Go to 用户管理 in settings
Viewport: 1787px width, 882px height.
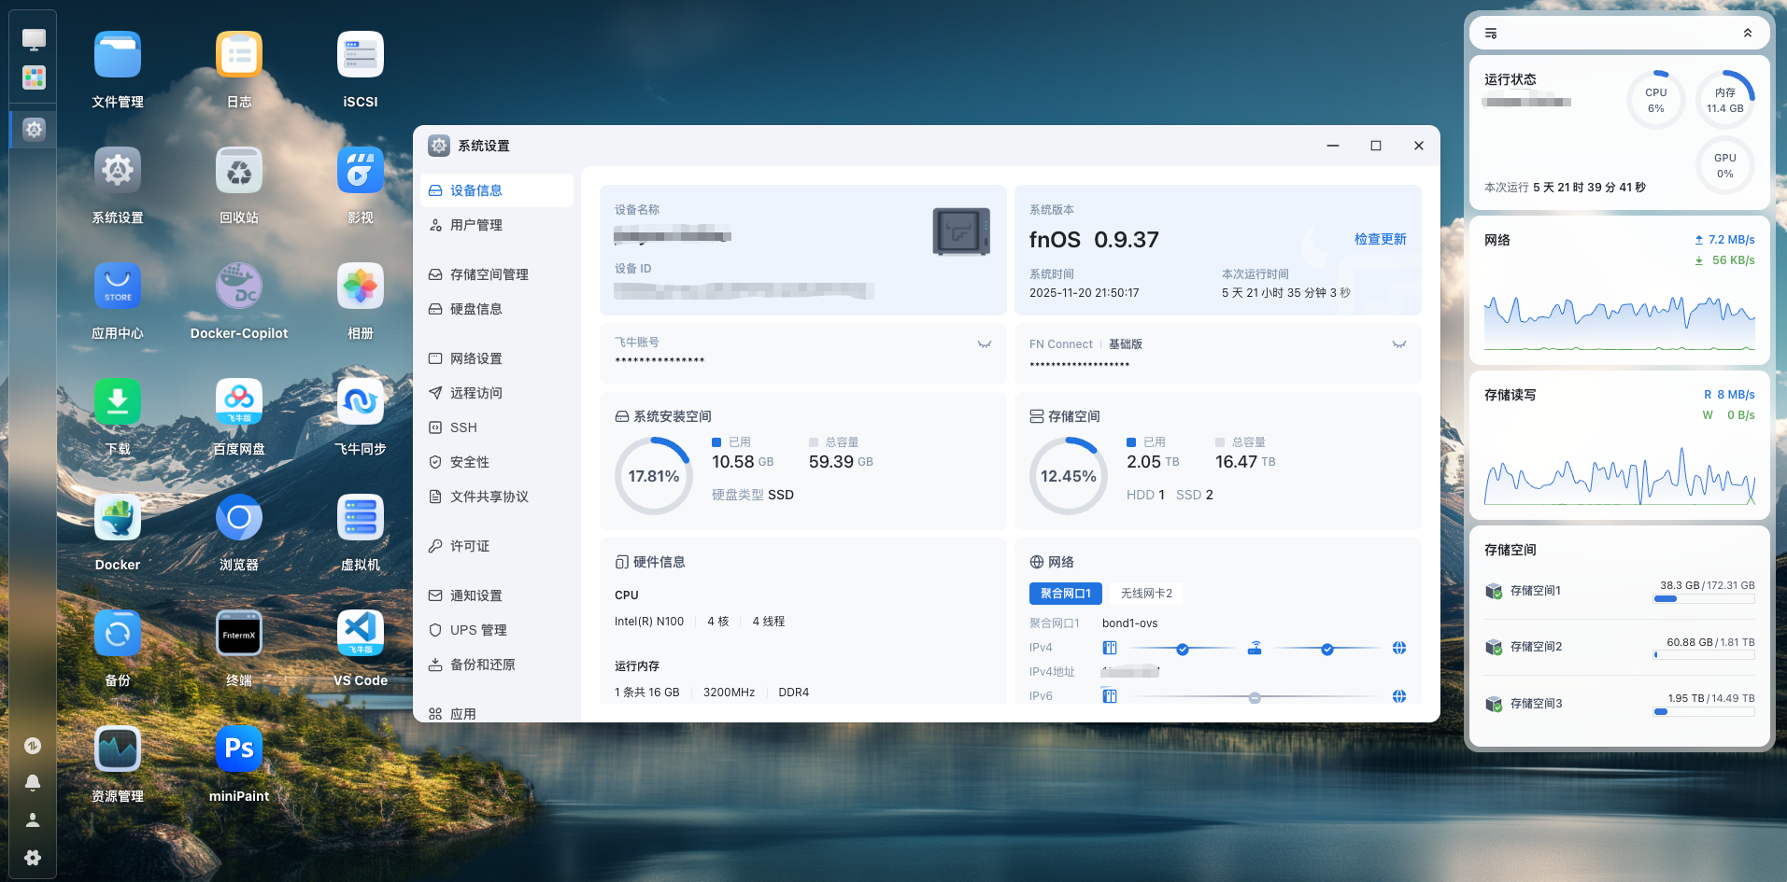pos(497,225)
